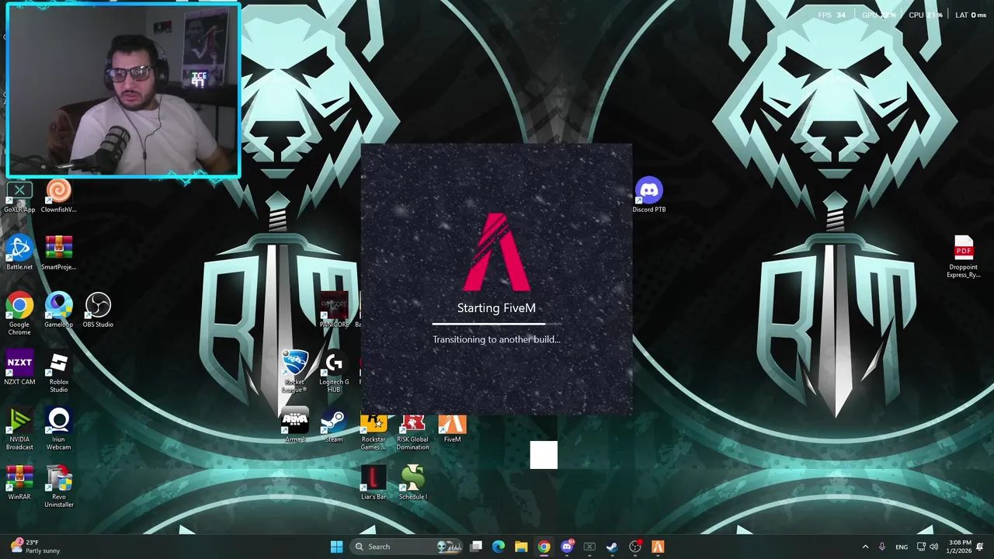Click the "Transitioning to another build..." status text
Image resolution: width=994 pixels, height=559 pixels.
click(x=496, y=339)
